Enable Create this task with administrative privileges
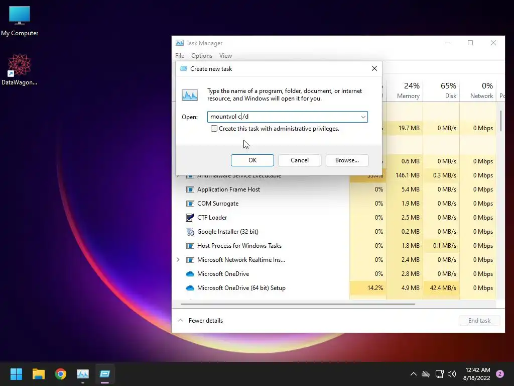The image size is (514, 386). (214, 129)
